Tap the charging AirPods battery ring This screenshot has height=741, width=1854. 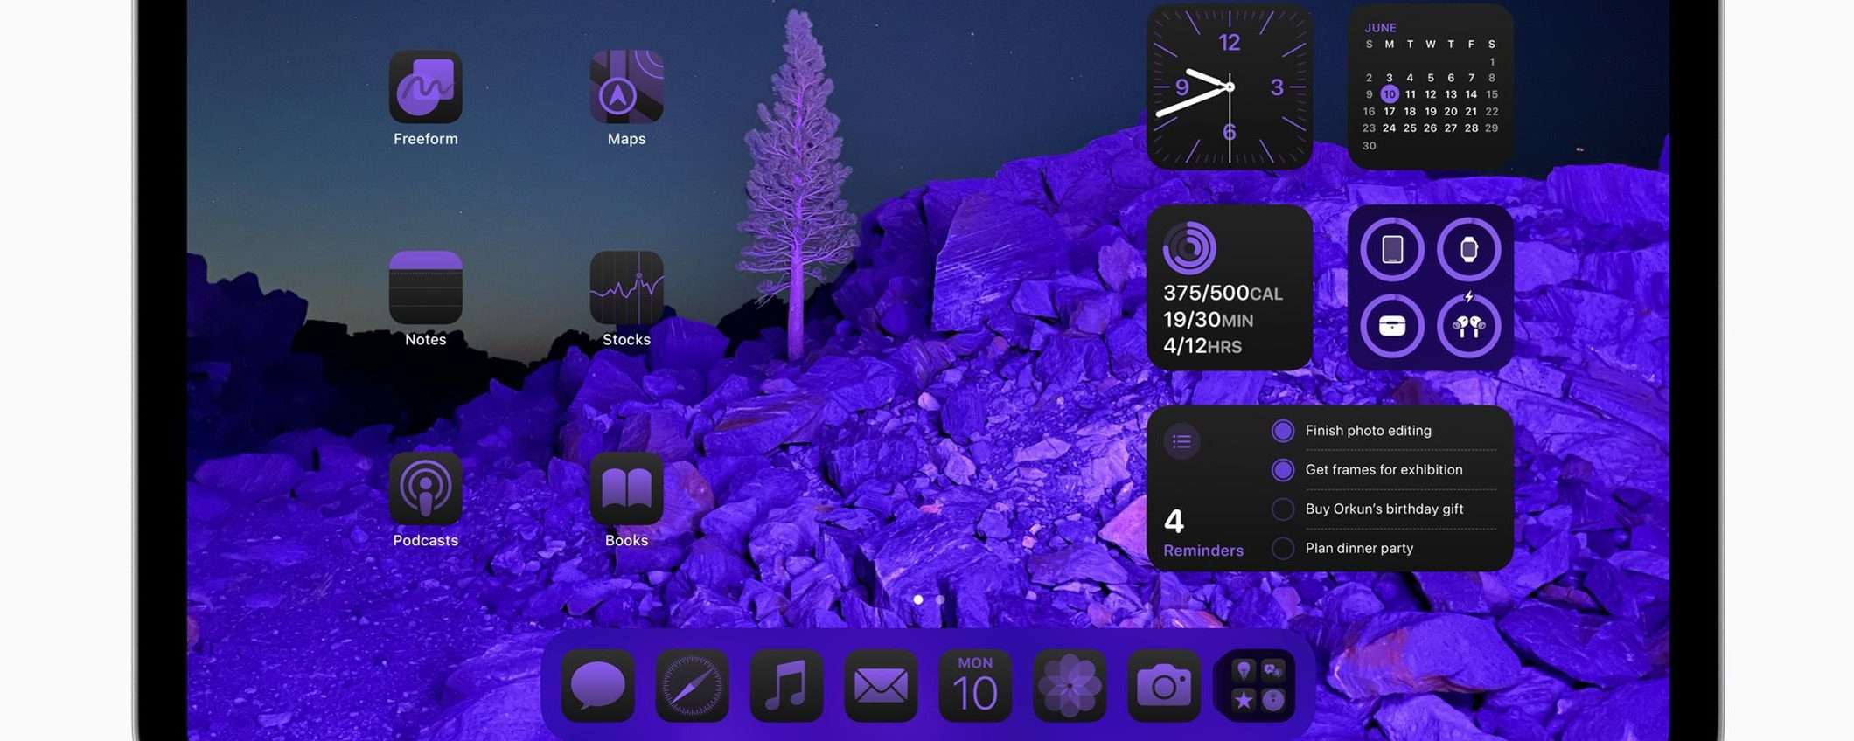[1469, 326]
